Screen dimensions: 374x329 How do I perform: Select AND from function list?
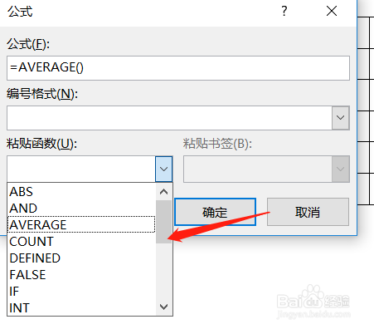point(81,209)
